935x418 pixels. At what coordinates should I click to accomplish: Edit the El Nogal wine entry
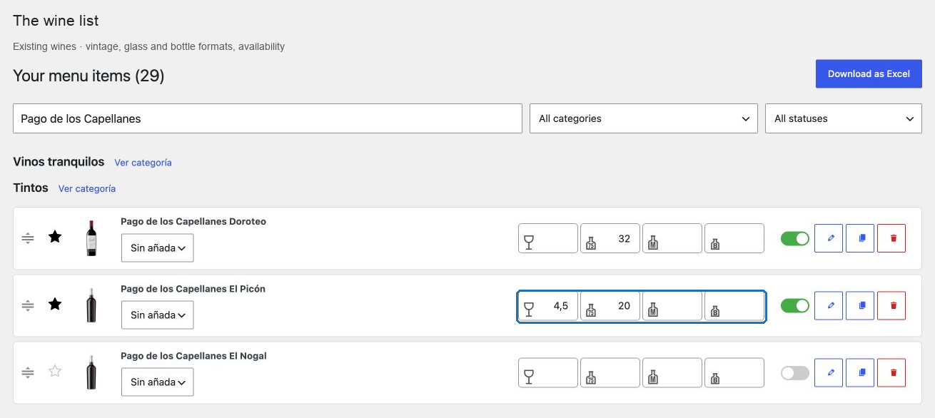click(829, 372)
